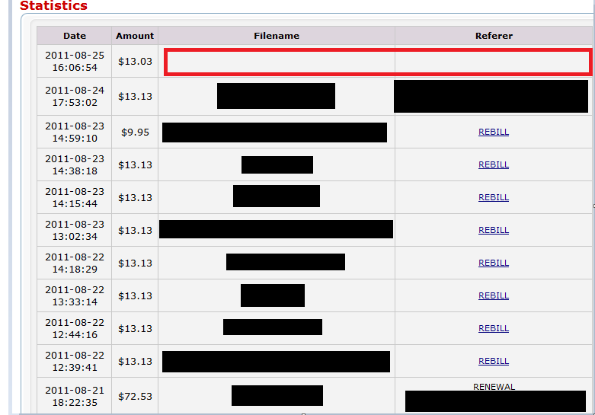Screen dimensions: 595x415
Task: Open the REBILL link in the $9.95 row
Action: point(494,132)
